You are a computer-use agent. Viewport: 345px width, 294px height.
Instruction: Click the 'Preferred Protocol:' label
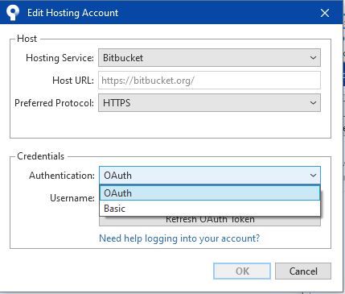coord(54,103)
